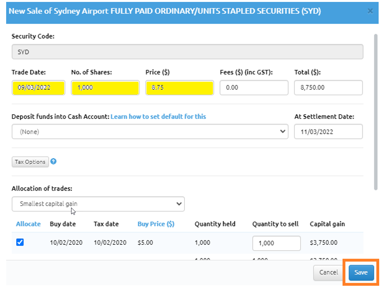Click the Settlement Date field
382x297 pixels.
tap(329, 132)
